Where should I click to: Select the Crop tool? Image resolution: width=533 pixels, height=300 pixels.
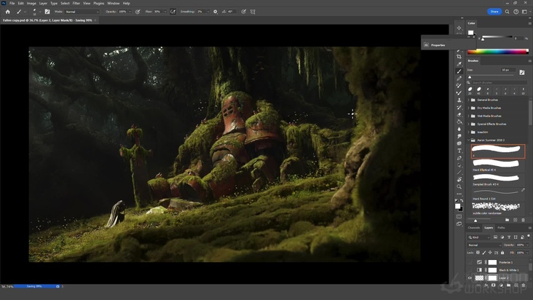tap(459, 56)
